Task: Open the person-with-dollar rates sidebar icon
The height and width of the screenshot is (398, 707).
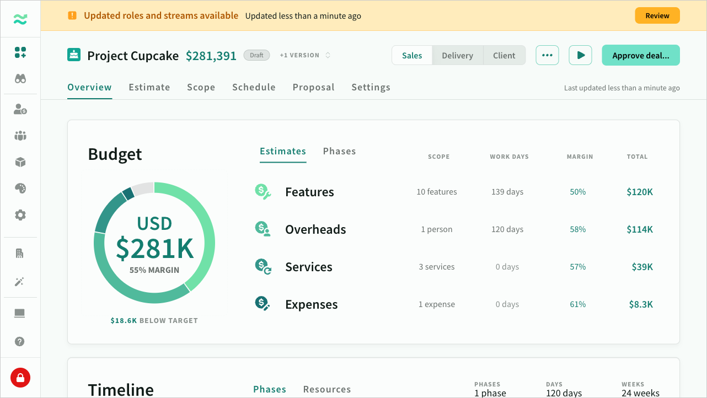Action: point(20,109)
